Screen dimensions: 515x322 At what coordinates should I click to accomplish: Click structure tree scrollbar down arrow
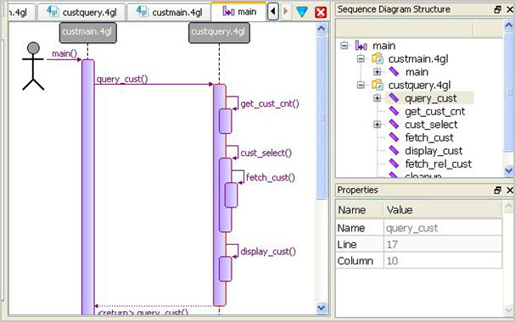508,170
